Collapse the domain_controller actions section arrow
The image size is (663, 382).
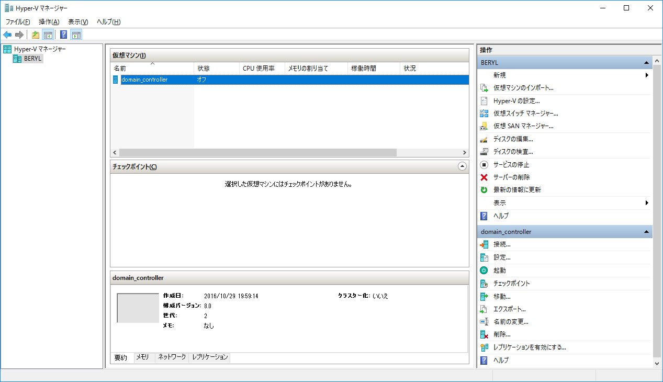coord(647,232)
